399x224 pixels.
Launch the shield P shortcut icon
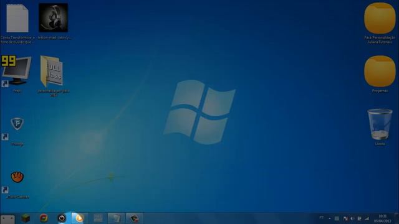(x=17, y=124)
